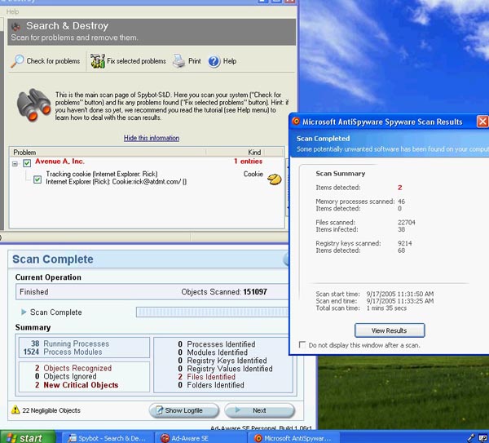Click the '38 Running Processes' text
The image size is (489, 443).
pos(70,343)
